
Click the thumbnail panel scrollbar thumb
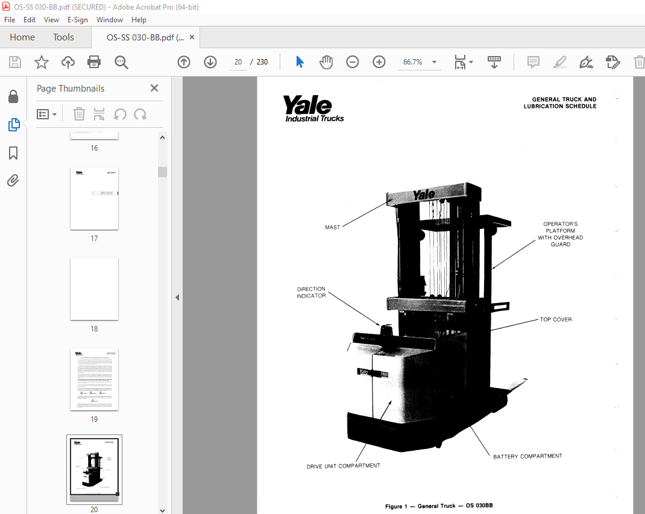click(x=163, y=172)
